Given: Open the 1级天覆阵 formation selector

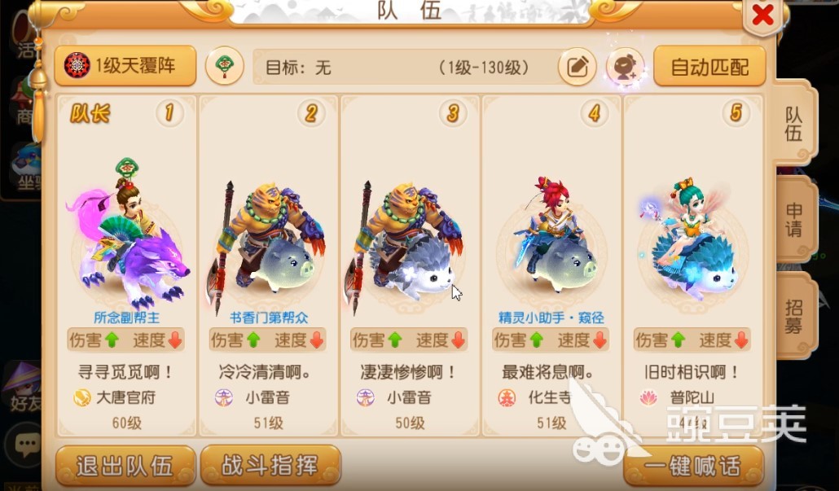Looking at the screenshot, I should point(125,66).
